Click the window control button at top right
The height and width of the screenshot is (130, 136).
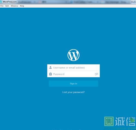coord(134,2)
